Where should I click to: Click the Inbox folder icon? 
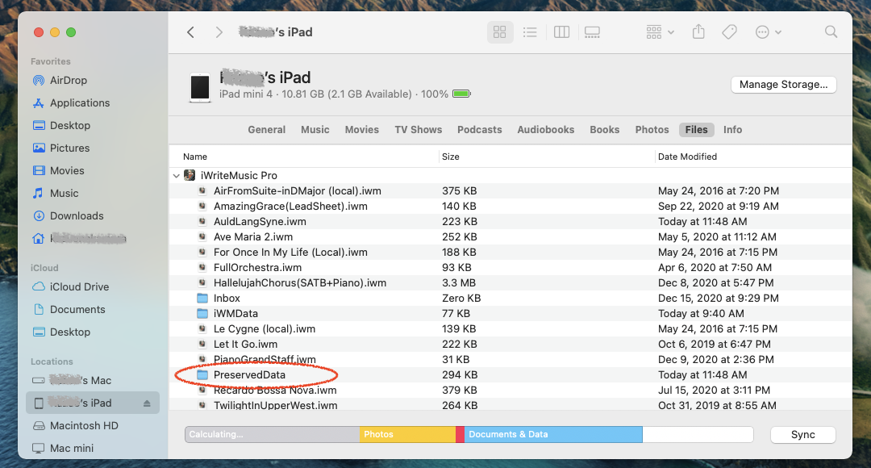(202, 298)
